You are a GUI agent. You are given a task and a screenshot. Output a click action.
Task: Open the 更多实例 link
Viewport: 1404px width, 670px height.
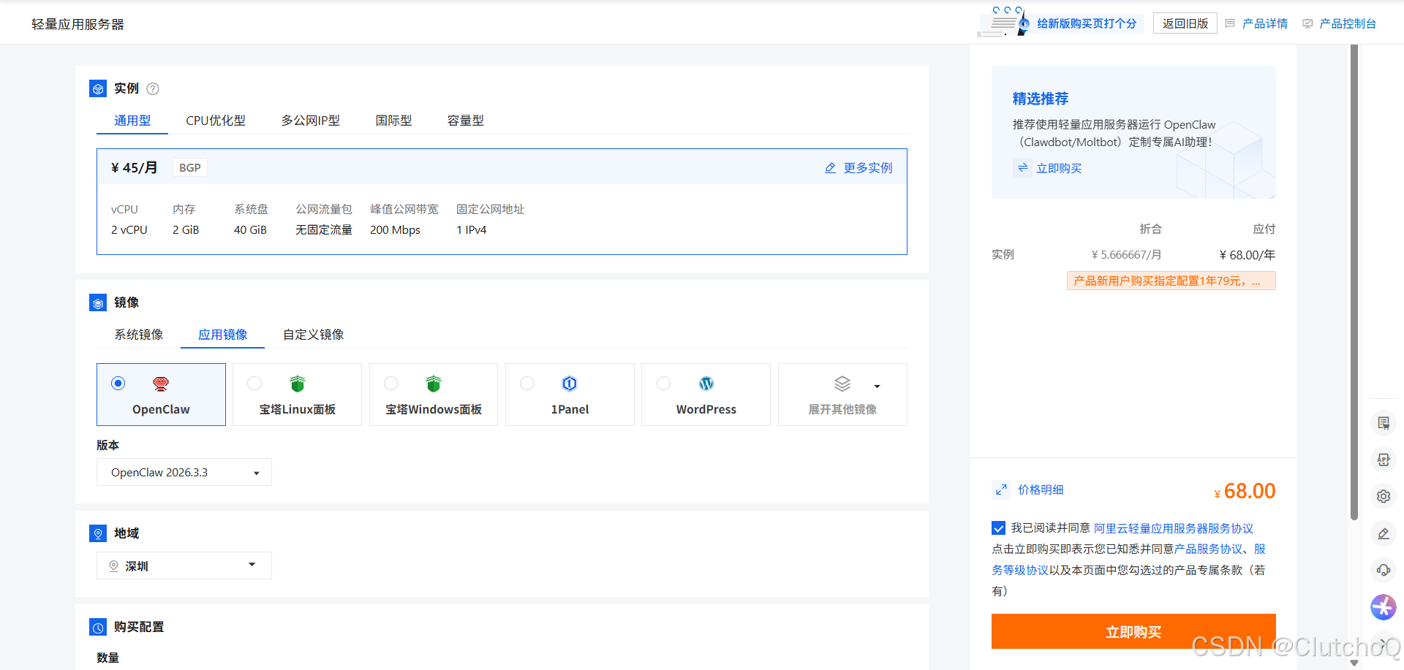(868, 168)
